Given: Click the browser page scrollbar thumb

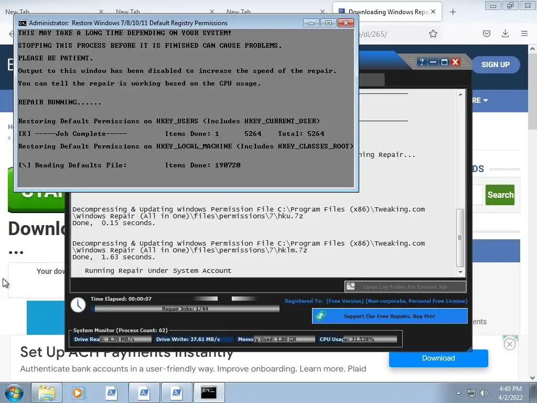Looking at the screenshot, I should (532, 91).
